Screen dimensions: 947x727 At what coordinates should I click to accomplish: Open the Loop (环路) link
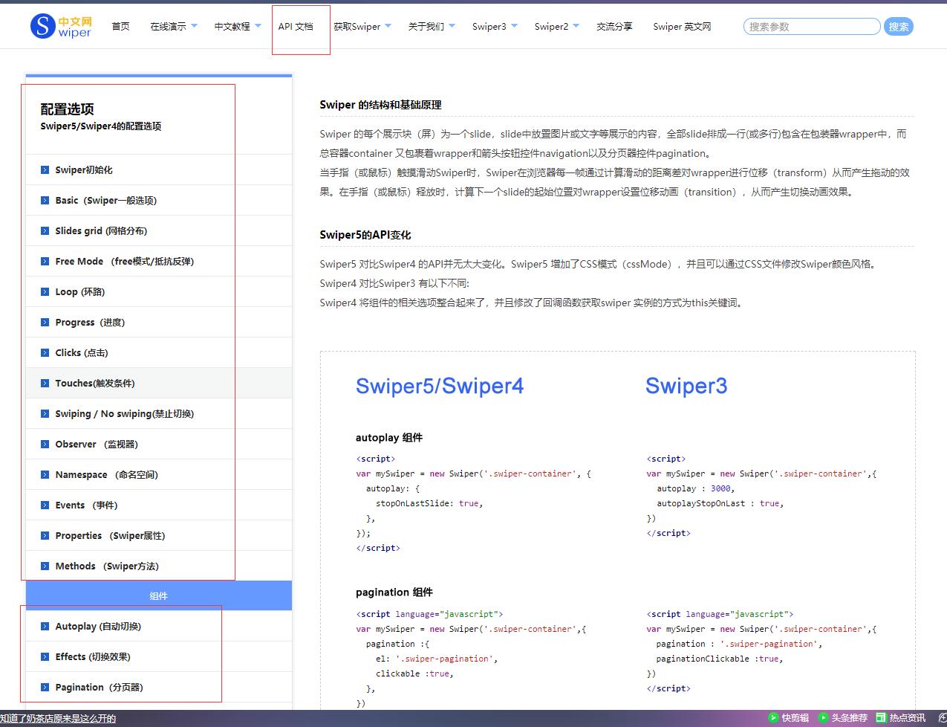point(80,292)
